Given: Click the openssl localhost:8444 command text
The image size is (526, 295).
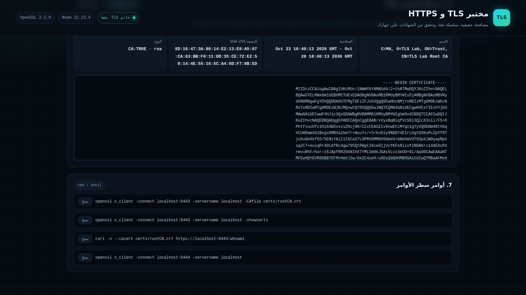Looking at the screenshot, I should click(x=169, y=258).
